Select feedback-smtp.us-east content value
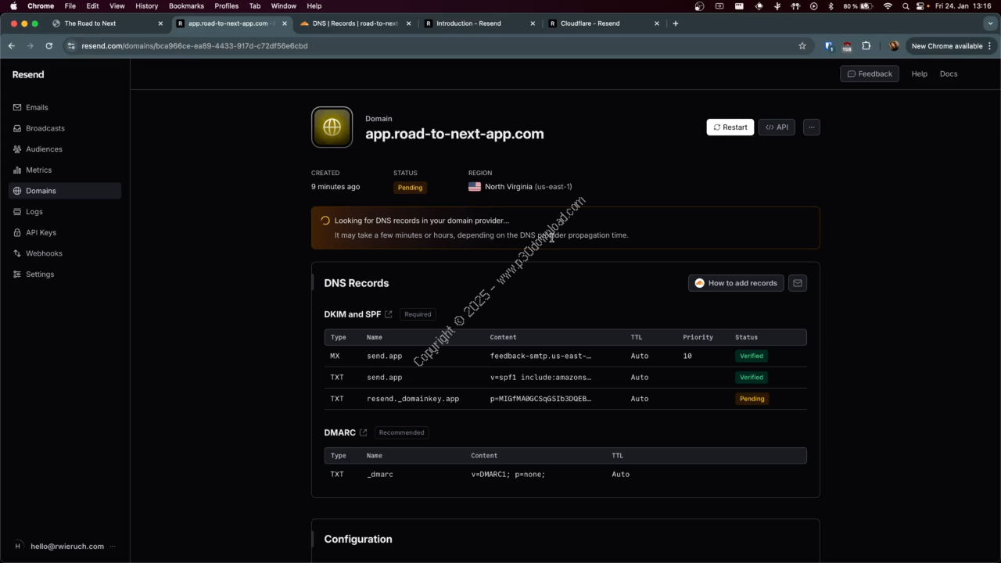This screenshot has width=1001, height=563. pos(540,356)
